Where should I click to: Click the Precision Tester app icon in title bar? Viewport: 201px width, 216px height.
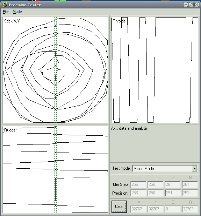click(x=5, y=5)
